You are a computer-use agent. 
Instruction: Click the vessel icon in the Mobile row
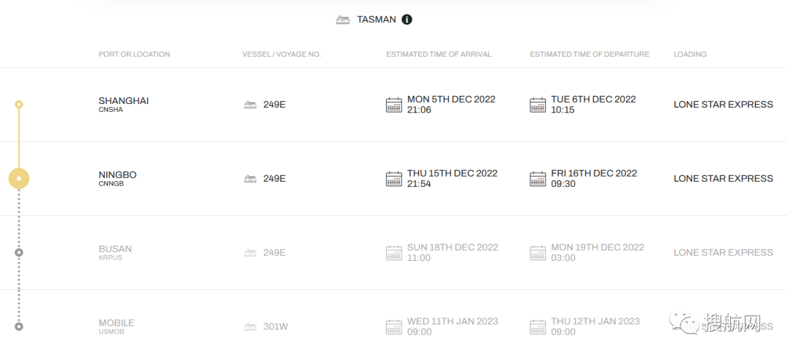coord(250,327)
